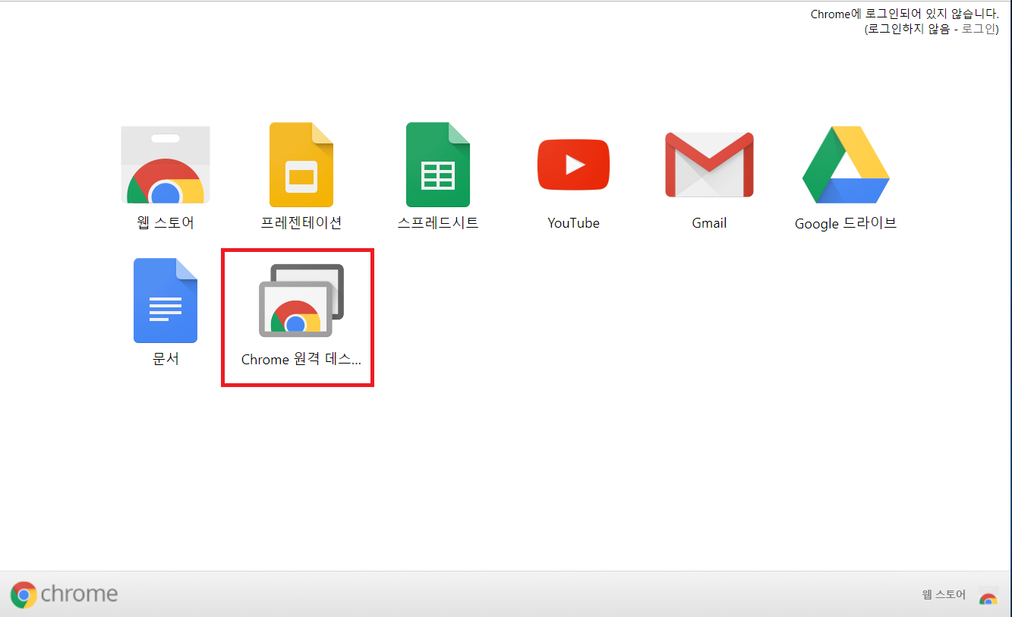Launch the 문서 docs app
This screenshot has height=617, width=1012.
(166, 301)
